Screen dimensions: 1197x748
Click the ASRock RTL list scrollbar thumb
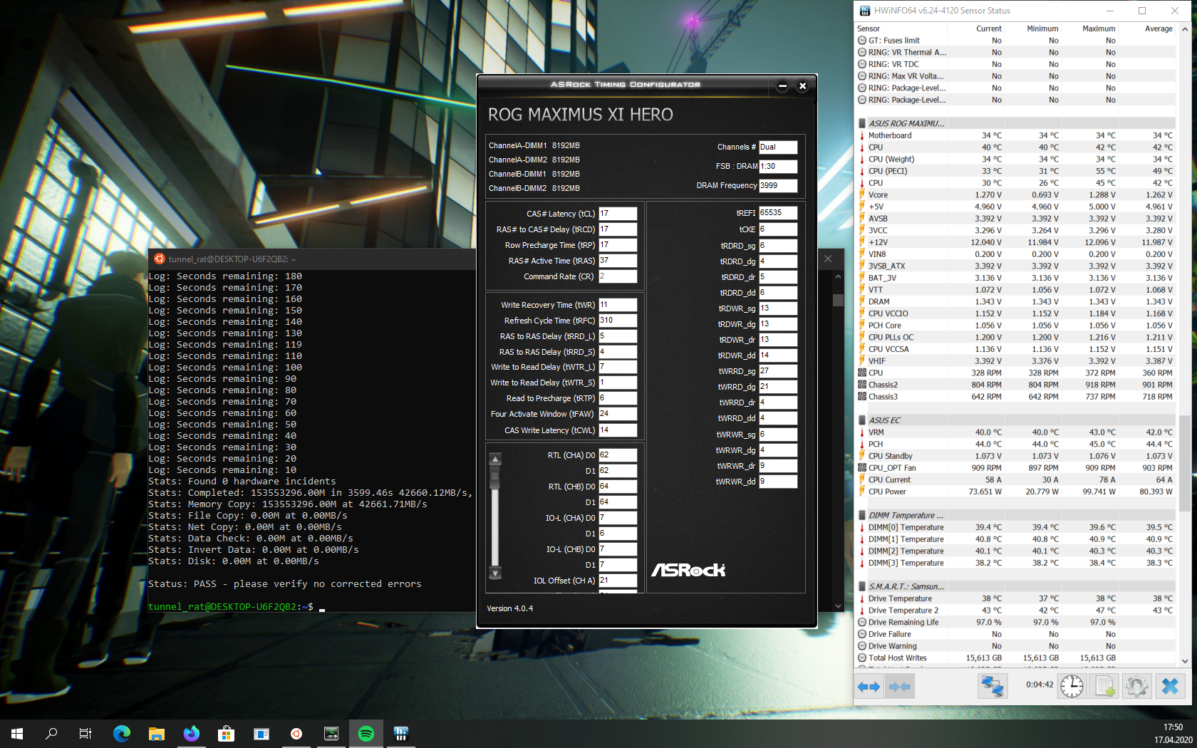[496, 478]
